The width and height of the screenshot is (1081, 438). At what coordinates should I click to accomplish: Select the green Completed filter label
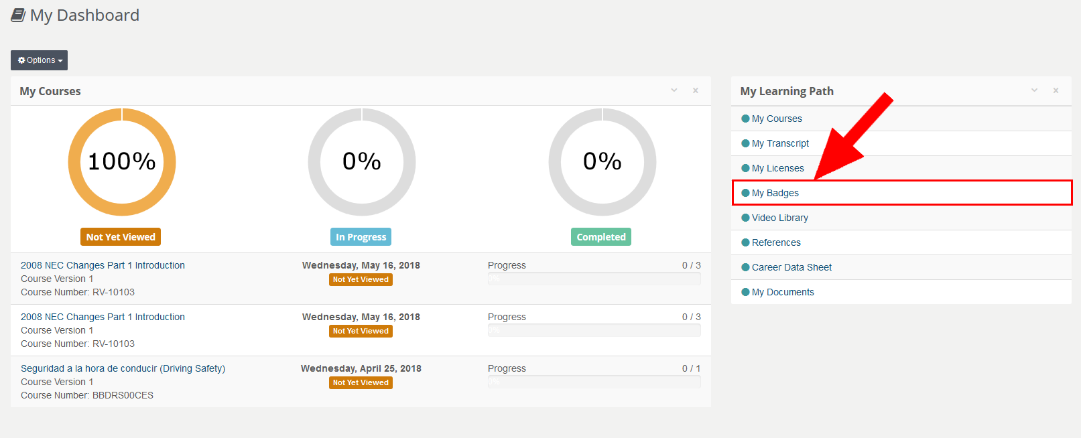[x=601, y=237]
